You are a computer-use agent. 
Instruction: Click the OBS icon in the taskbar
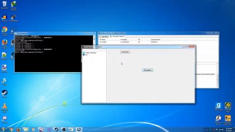pos(64,129)
